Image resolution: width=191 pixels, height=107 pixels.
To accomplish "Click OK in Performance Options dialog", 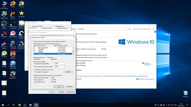I will (52, 92).
